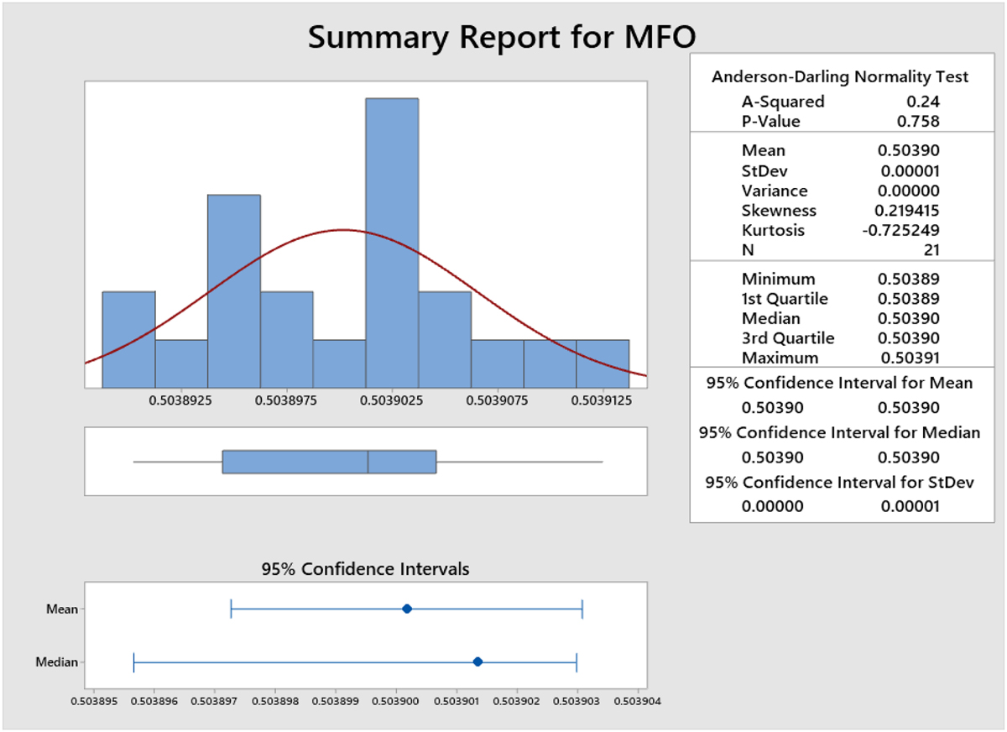Click the "Median" row label of the interval plot

[x=56, y=661]
